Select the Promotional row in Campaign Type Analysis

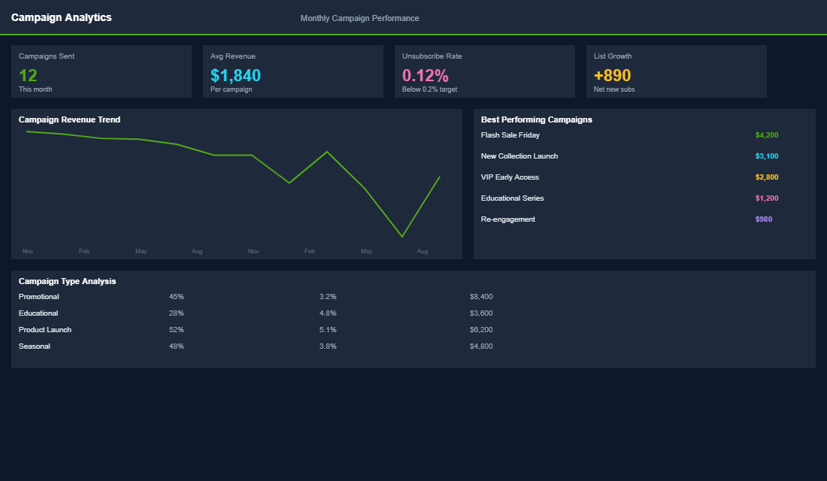pos(38,296)
